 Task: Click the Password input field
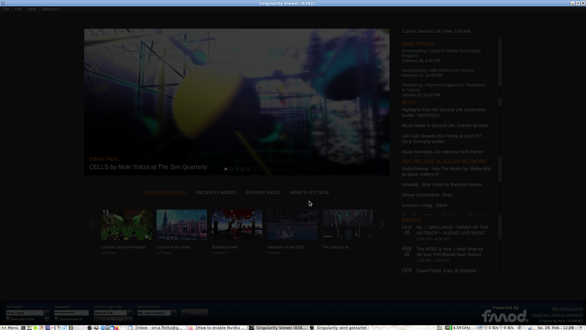(71, 313)
